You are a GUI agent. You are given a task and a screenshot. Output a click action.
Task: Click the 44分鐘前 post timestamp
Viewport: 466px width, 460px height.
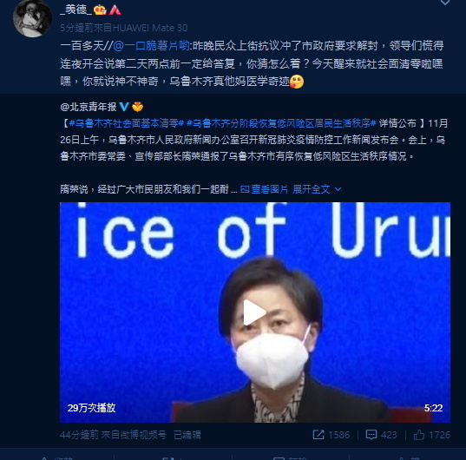click(x=79, y=435)
